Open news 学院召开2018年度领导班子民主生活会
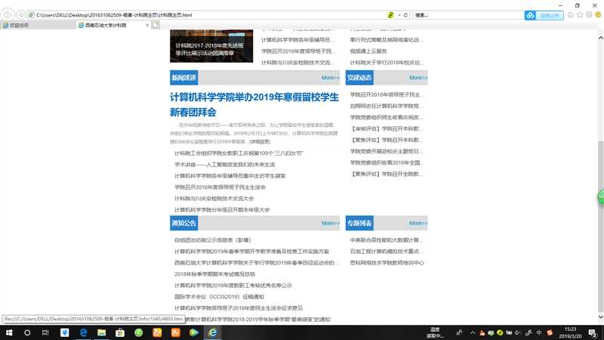 pos(220,187)
